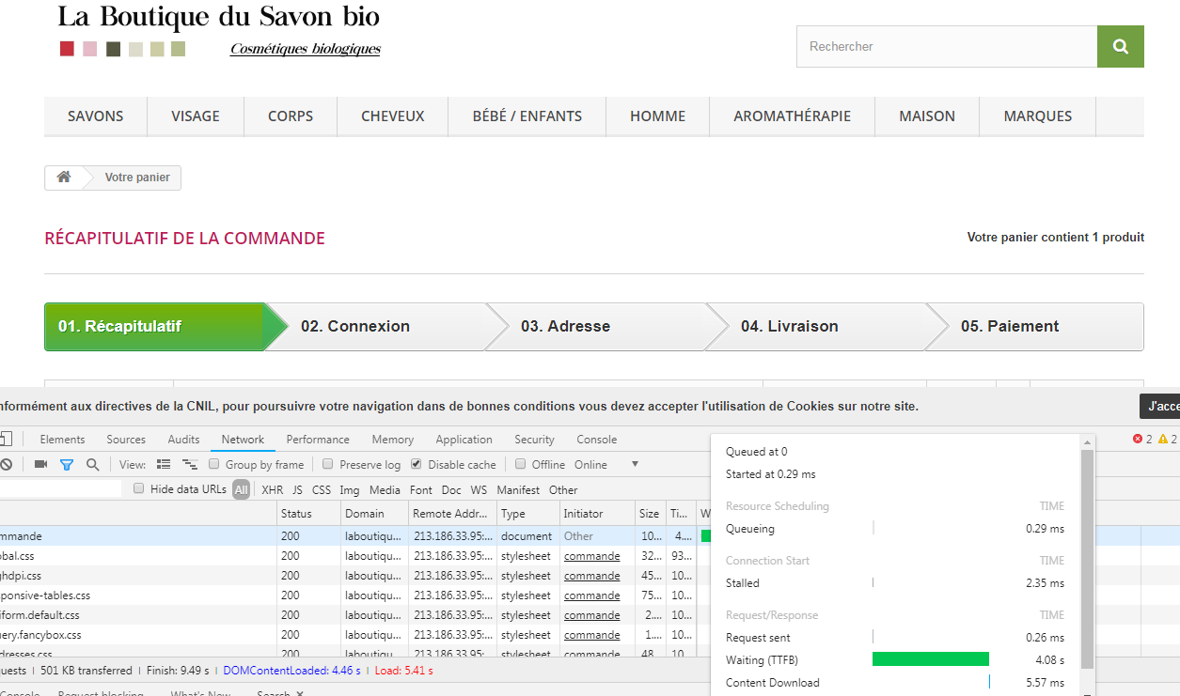The width and height of the screenshot is (1180, 696).
Task: Uncheck Disable cache checkbox
Action: pos(417,464)
